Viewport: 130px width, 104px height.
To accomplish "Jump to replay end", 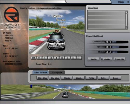I will 79,58.
